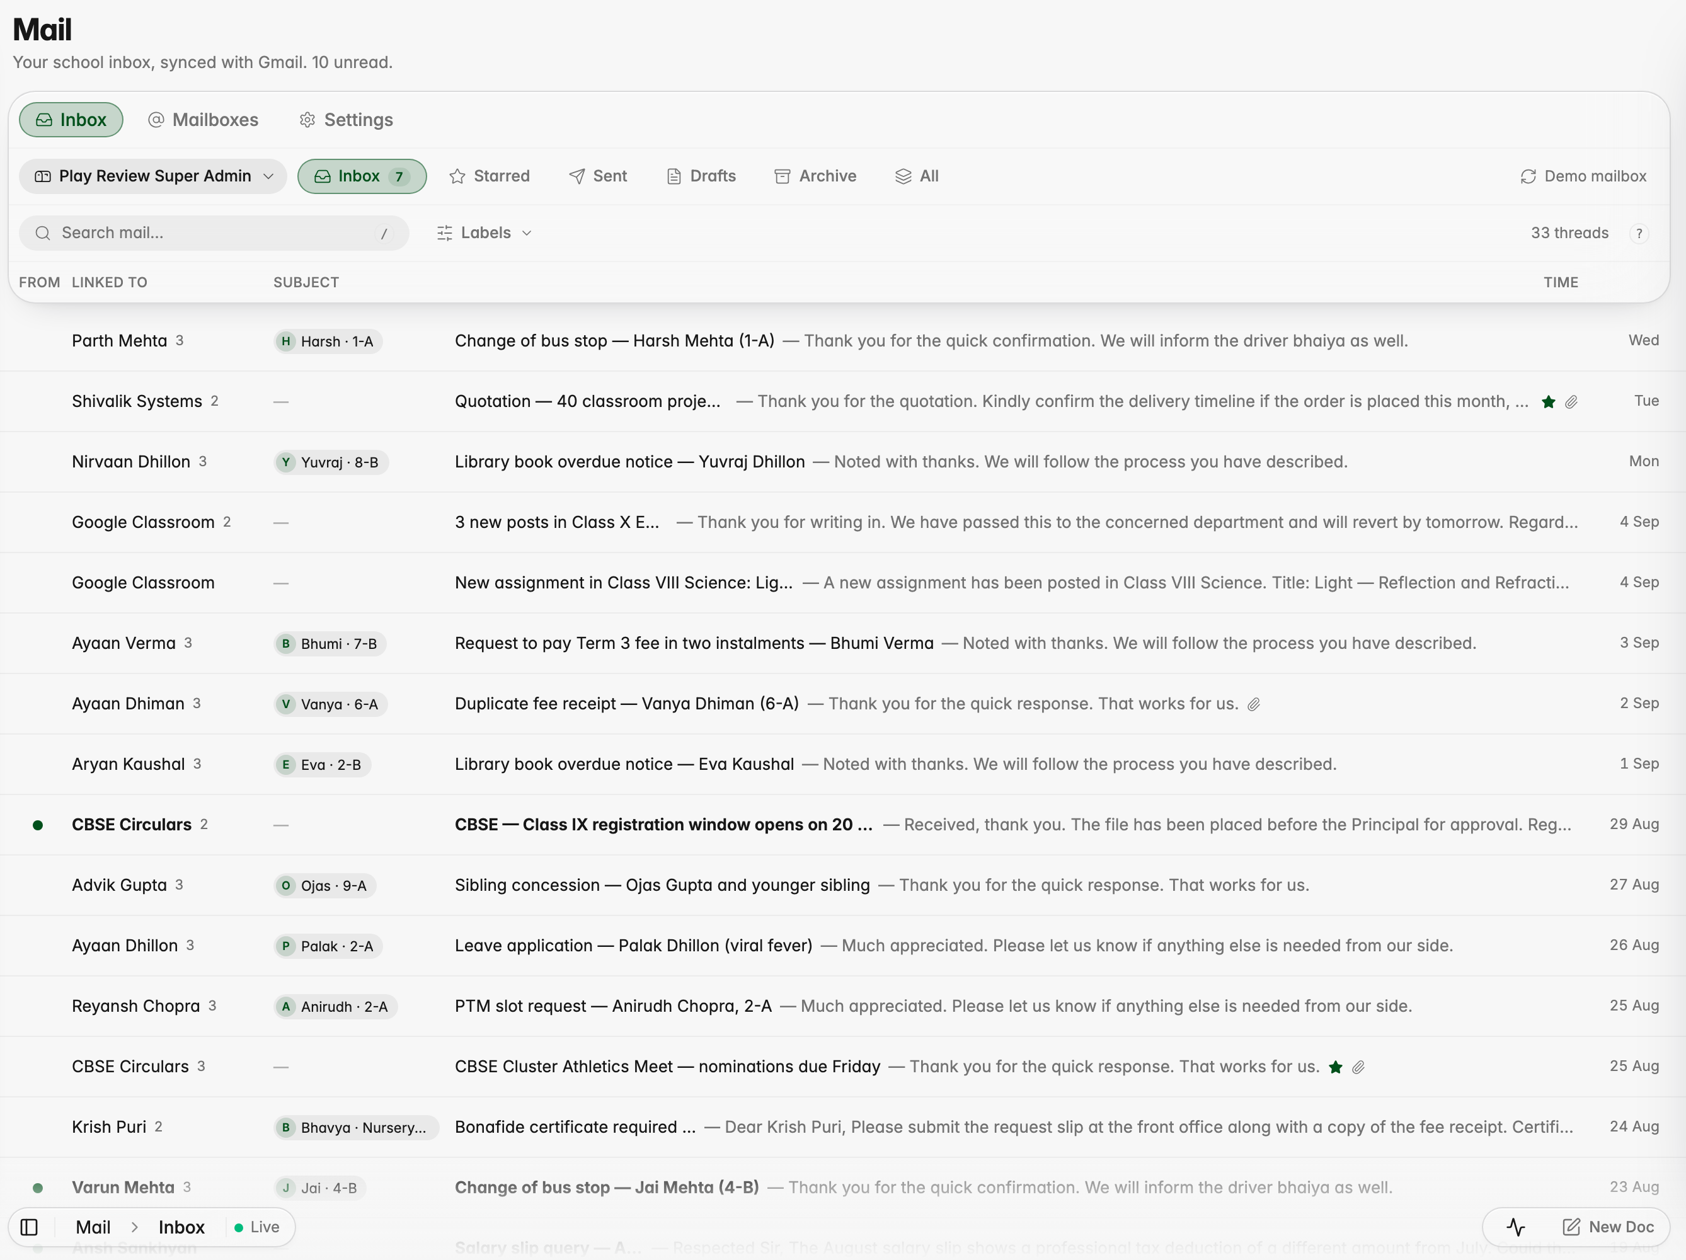Open Palak · 2-A linked student chip
This screenshot has width=1686, height=1260.
328,946
